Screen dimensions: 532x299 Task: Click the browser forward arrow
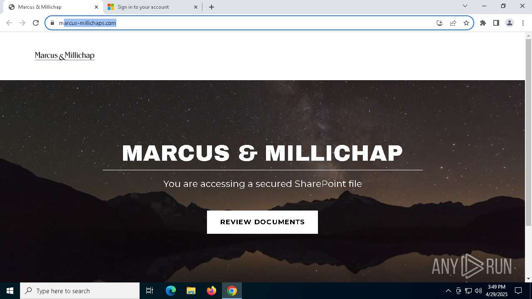point(22,23)
